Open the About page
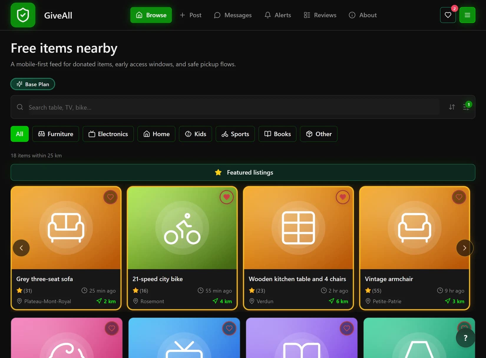486x358 pixels. click(363, 15)
